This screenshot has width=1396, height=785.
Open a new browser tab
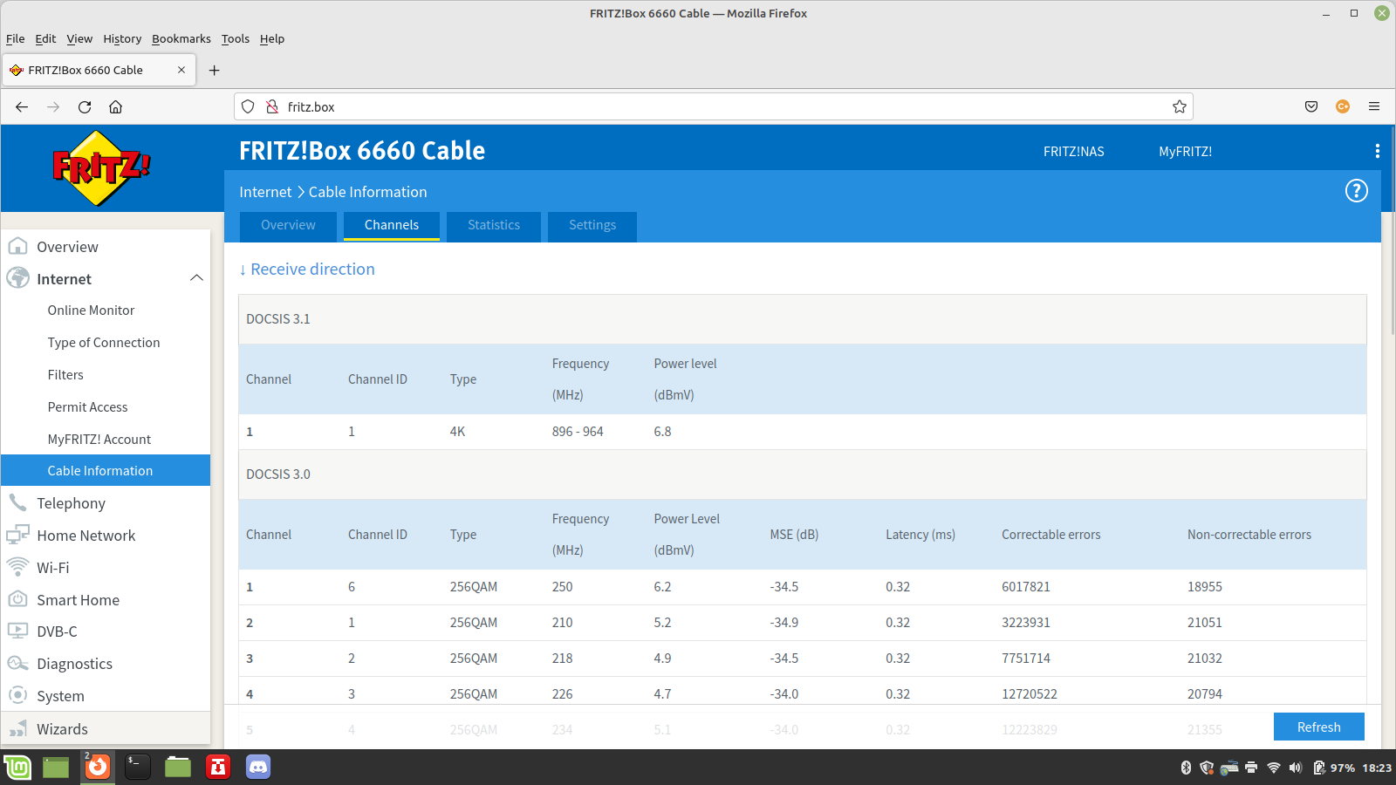click(214, 70)
